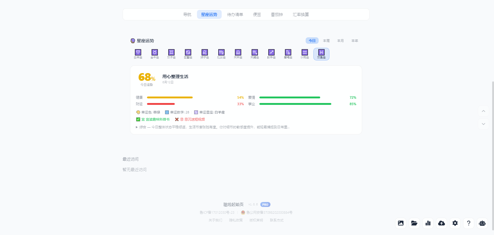Show 今日 fortune period

pyautogui.click(x=312, y=41)
